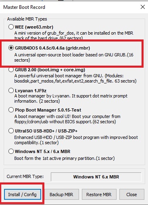Choose the GRUB 2.00 (boot.img + core.img) option
Image resolution: width=148 pixels, height=205 pixels.
11,70
